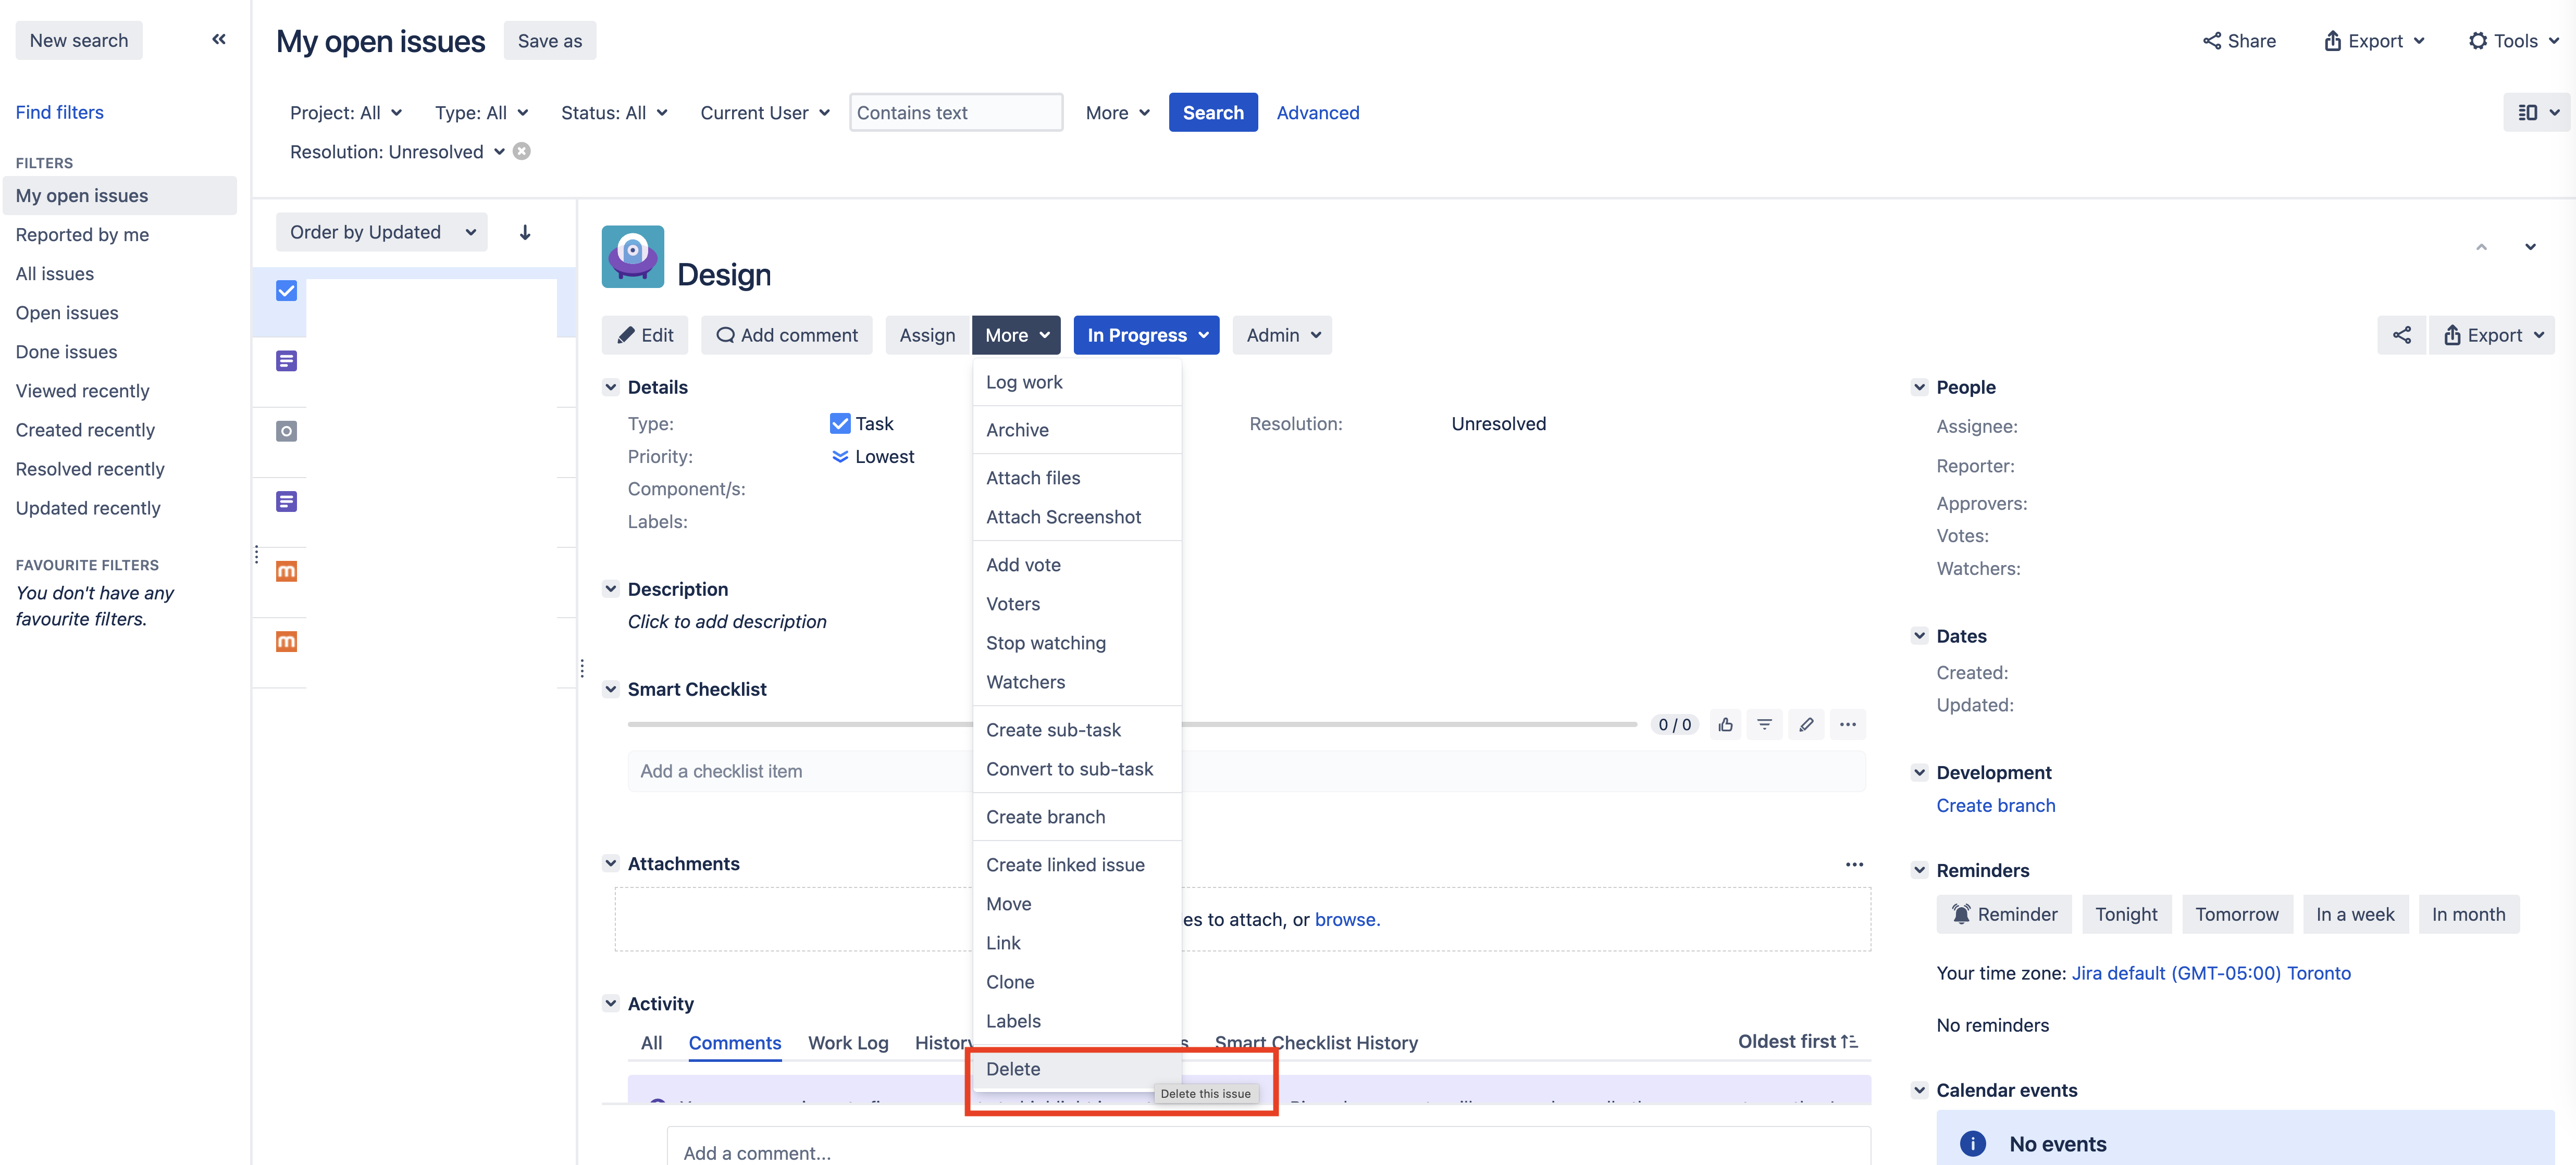Reverse the sort order arrow

(x=525, y=233)
